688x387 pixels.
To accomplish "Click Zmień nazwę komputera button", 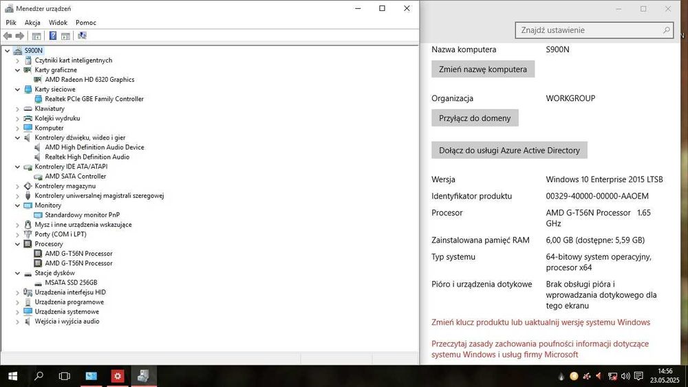I will click(483, 69).
